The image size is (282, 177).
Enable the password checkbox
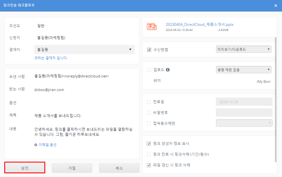pyautogui.click(x=149, y=113)
